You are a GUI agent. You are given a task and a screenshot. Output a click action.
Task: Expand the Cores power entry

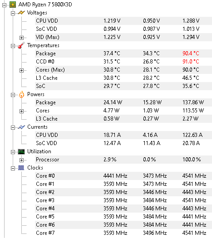pyautogui.click(x=22, y=111)
